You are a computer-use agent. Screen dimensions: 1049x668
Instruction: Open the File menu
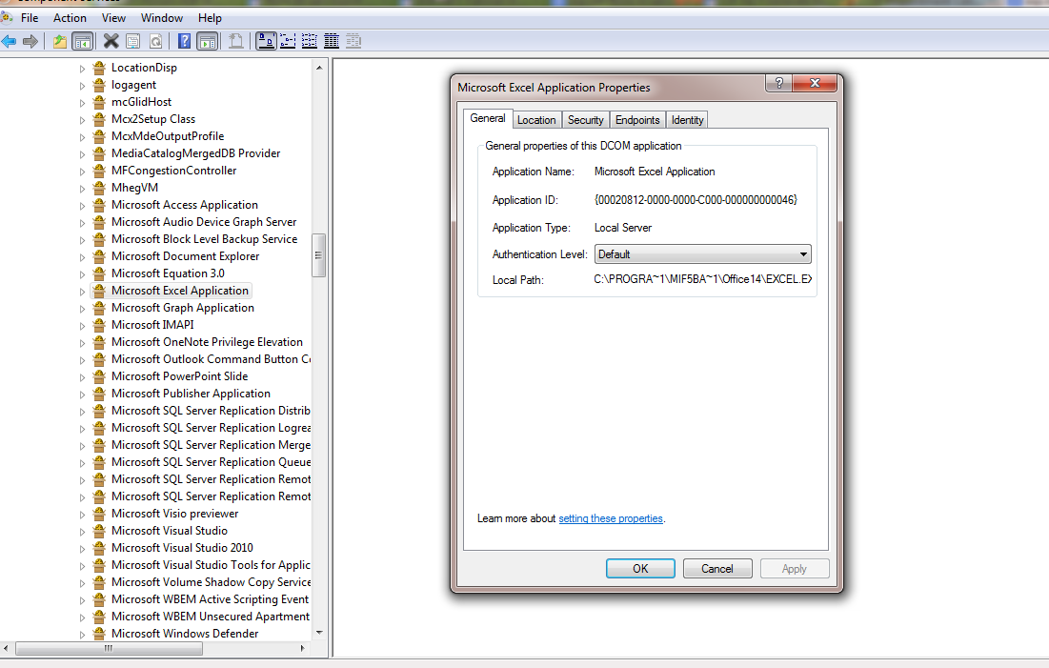pyautogui.click(x=30, y=18)
